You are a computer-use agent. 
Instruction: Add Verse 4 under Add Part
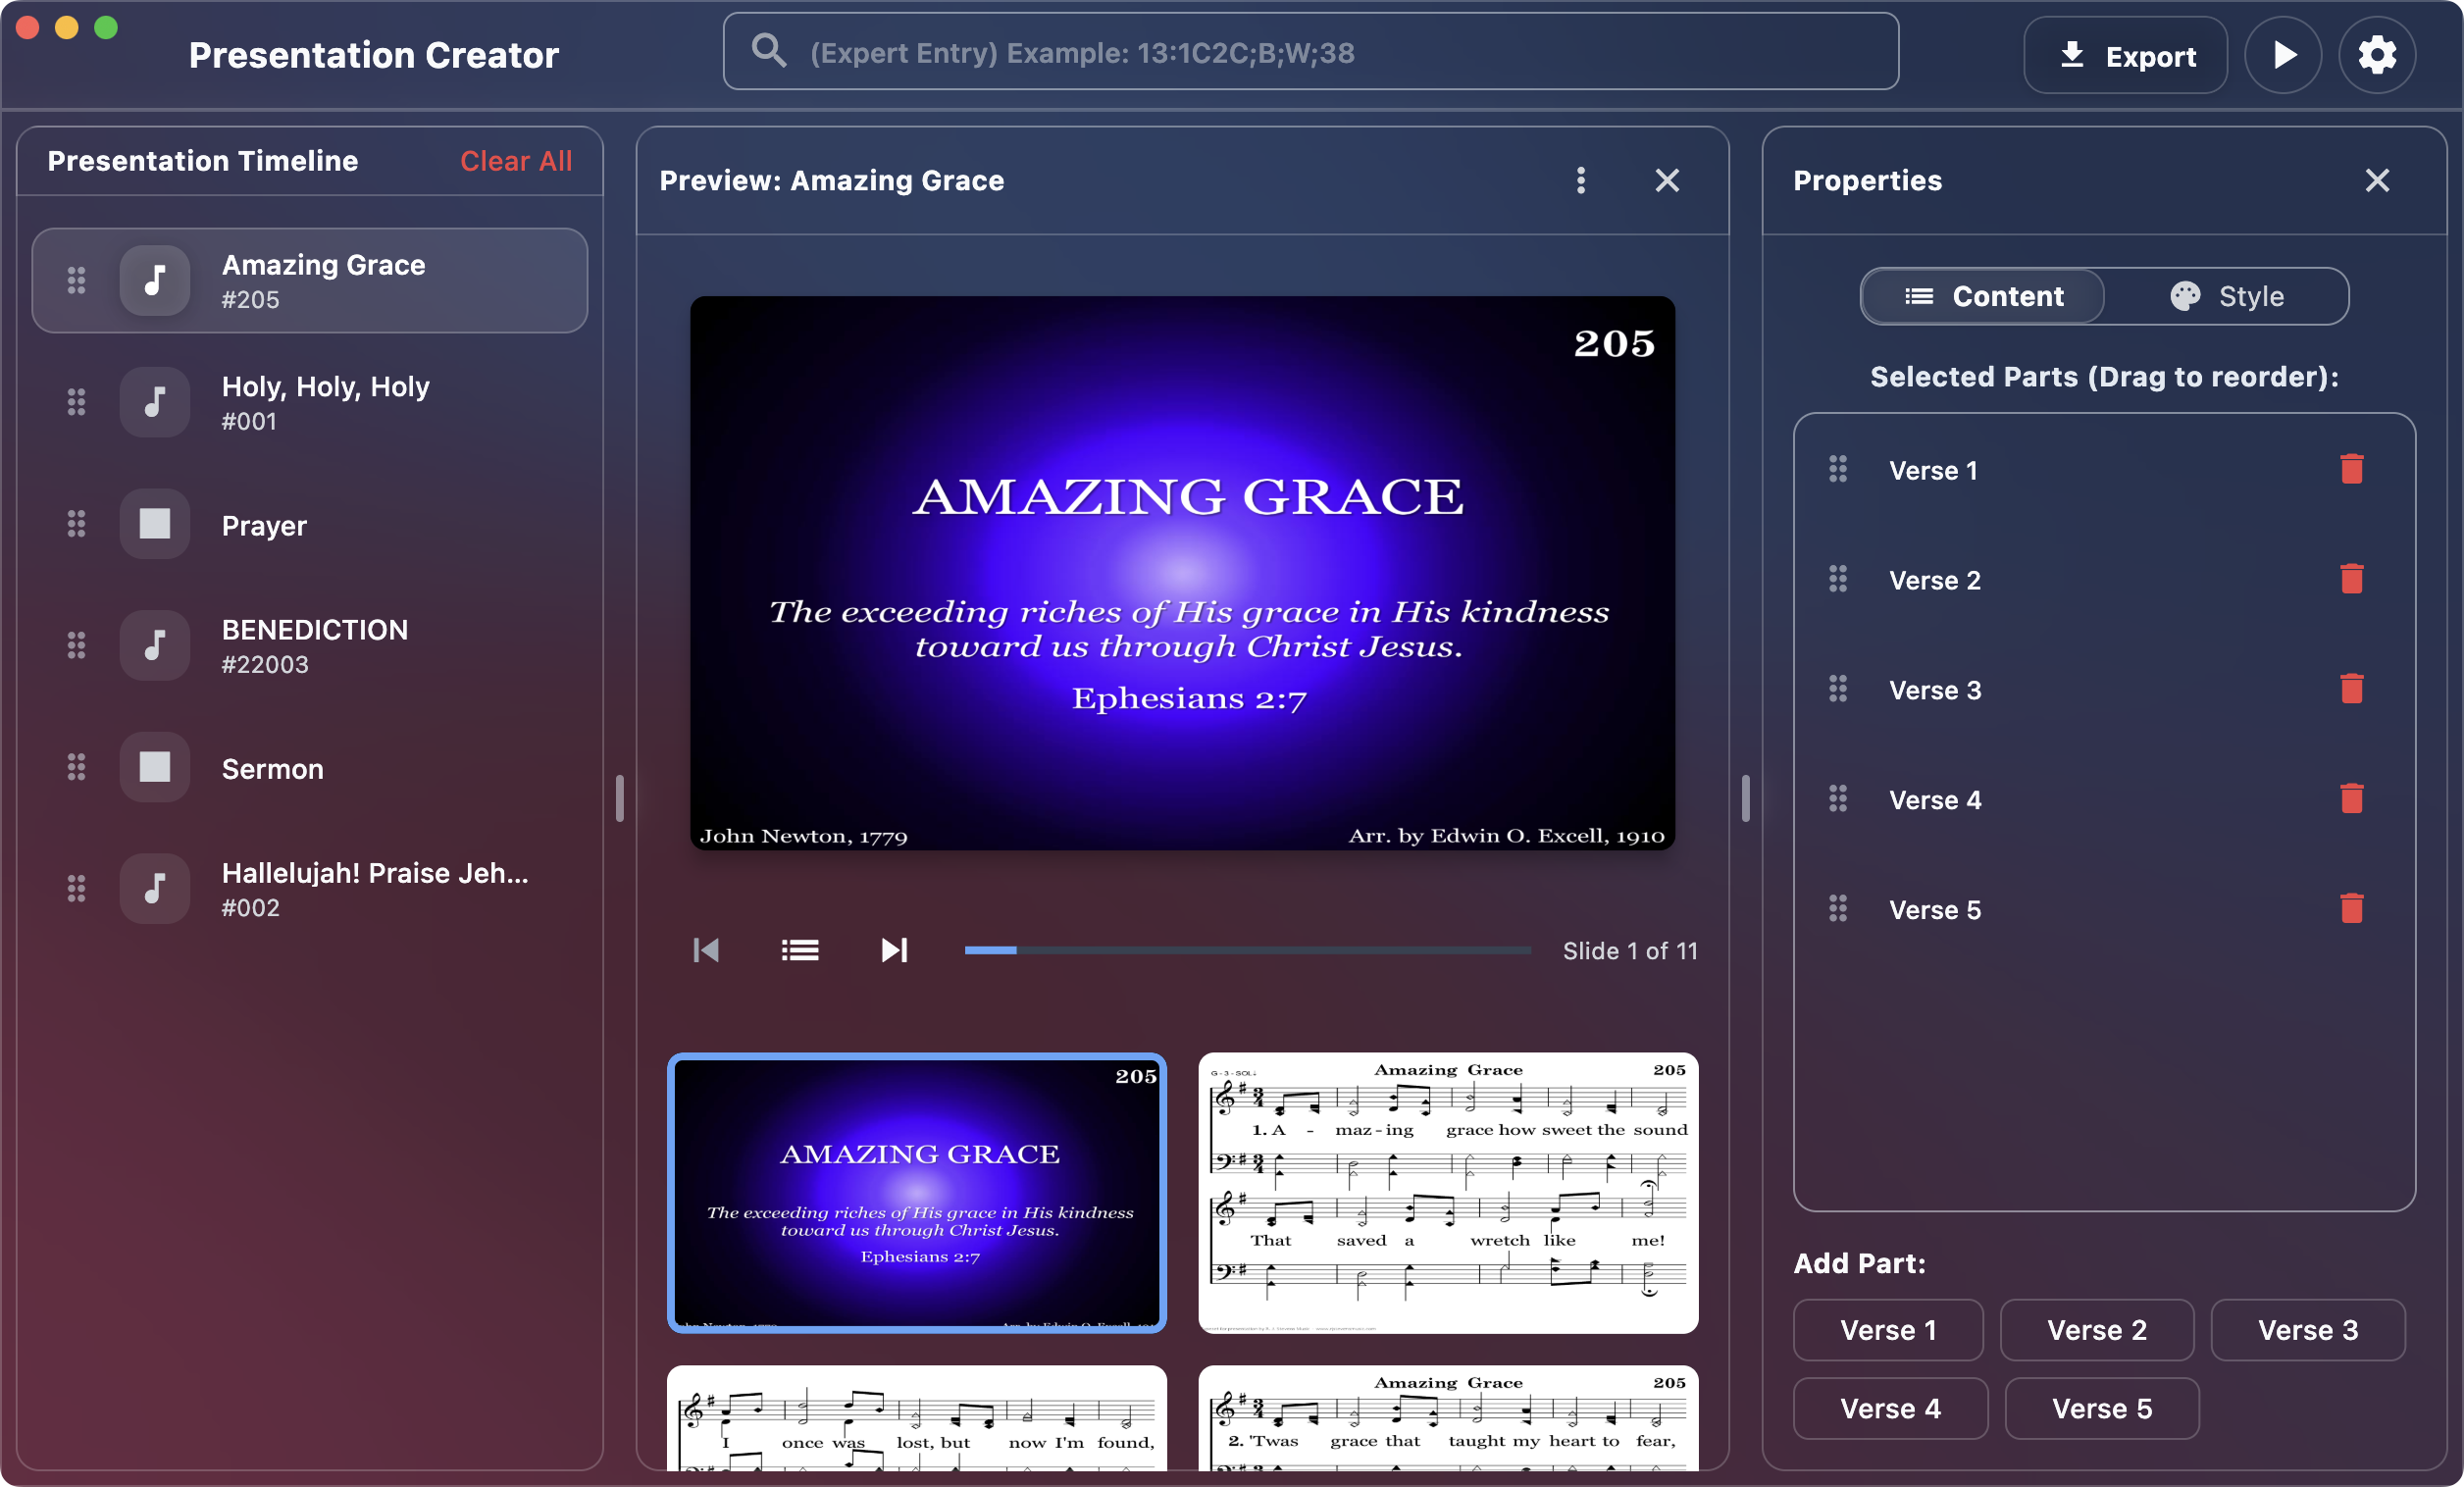(1888, 1409)
